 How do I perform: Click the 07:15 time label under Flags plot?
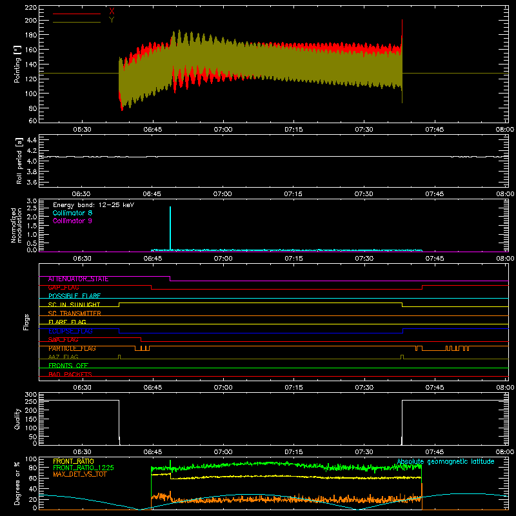(x=293, y=388)
